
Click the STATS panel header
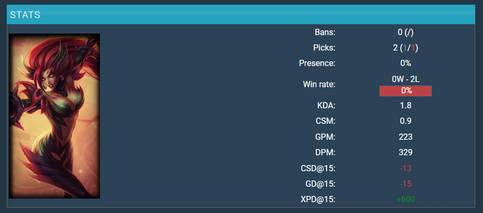click(241, 14)
